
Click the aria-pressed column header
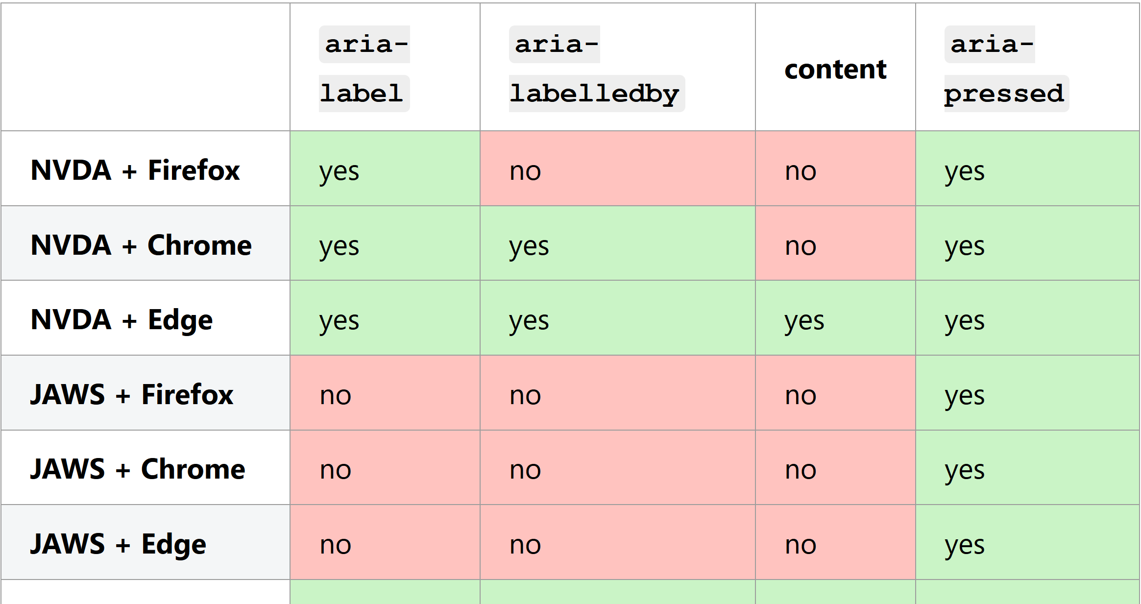[x=1027, y=67]
